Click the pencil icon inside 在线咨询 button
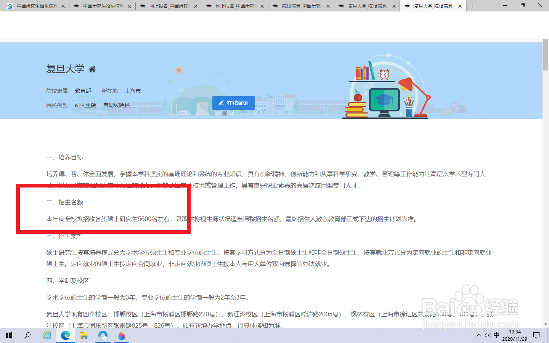This screenshot has height=343, width=549. coord(222,103)
